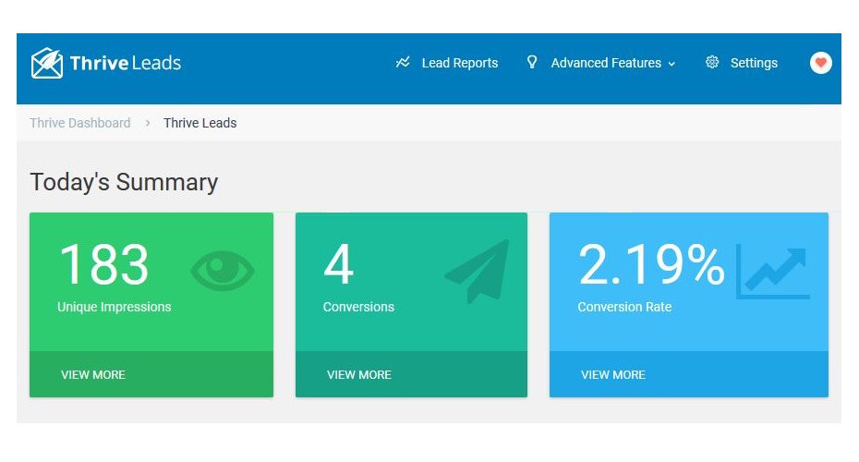The height and width of the screenshot is (462, 859).
Task: Click the heart icon in header
Action: click(820, 63)
